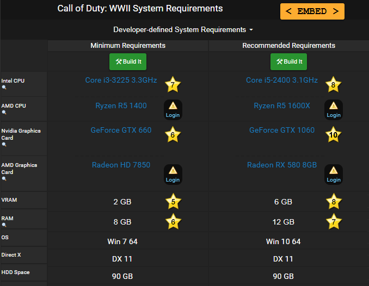Click DX 11 in the Minimum column
This screenshot has width=369, height=286.
point(122,259)
